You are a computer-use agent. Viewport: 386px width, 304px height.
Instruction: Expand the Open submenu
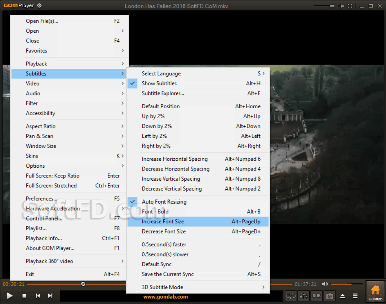click(69, 31)
